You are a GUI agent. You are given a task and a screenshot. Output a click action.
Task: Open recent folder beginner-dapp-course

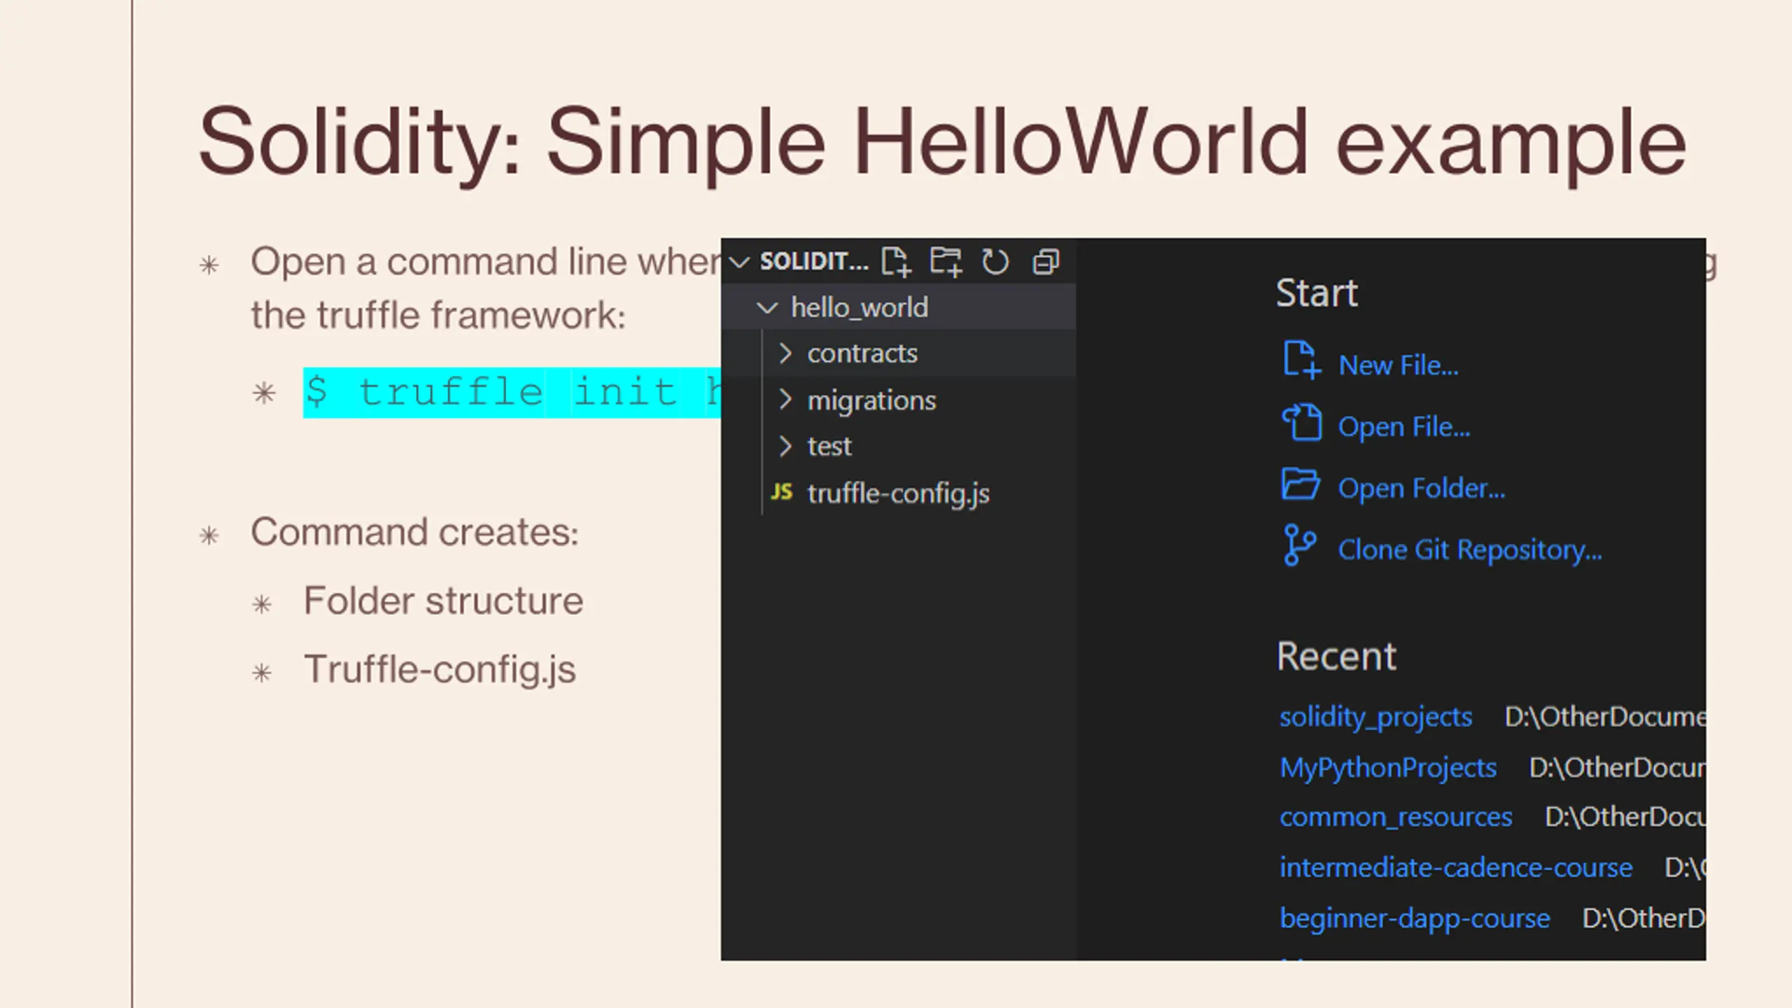(x=1415, y=918)
